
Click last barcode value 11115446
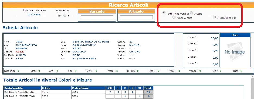point(34,15)
